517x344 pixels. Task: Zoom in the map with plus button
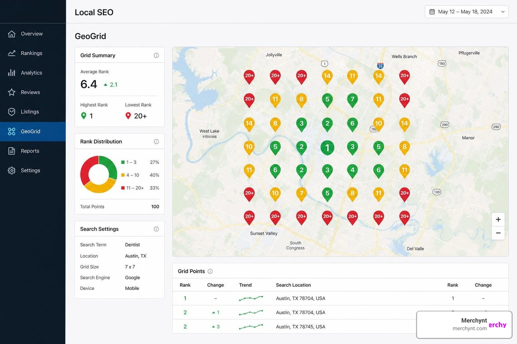point(498,219)
